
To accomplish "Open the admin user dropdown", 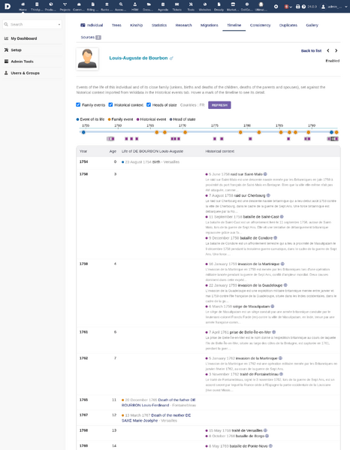I will 334,6.
